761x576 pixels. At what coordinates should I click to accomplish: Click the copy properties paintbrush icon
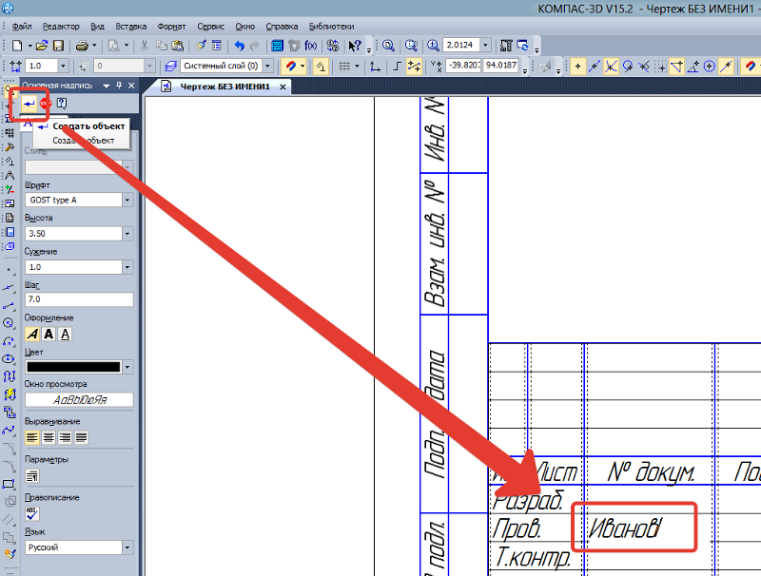point(200,46)
